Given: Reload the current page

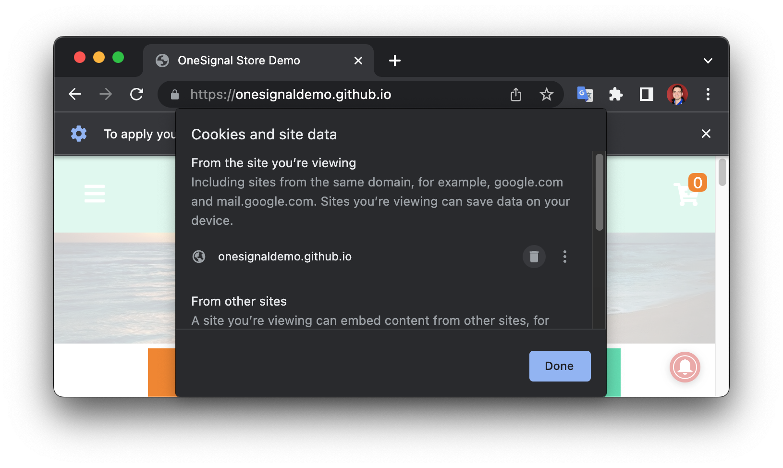Looking at the screenshot, I should pyautogui.click(x=136, y=94).
